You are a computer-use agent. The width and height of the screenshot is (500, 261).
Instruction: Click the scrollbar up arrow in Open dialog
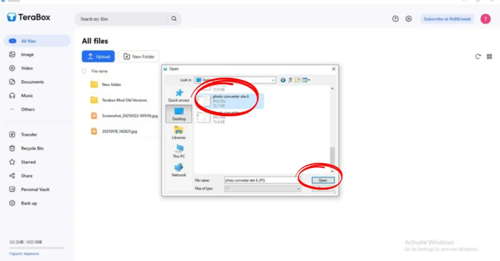[332, 89]
